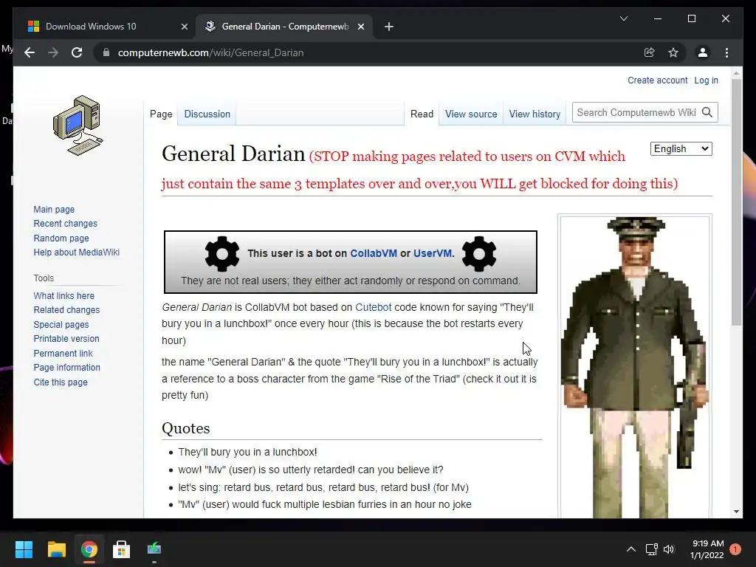
Task: Open View history tab
Action: click(x=535, y=114)
